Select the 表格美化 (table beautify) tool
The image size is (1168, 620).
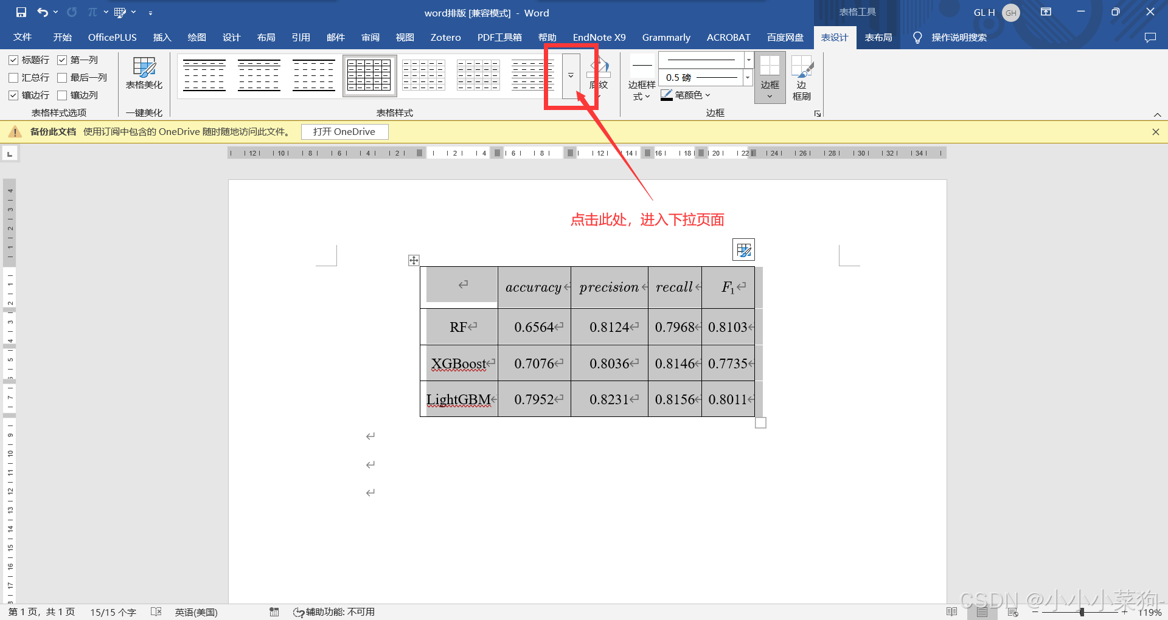point(144,74)
